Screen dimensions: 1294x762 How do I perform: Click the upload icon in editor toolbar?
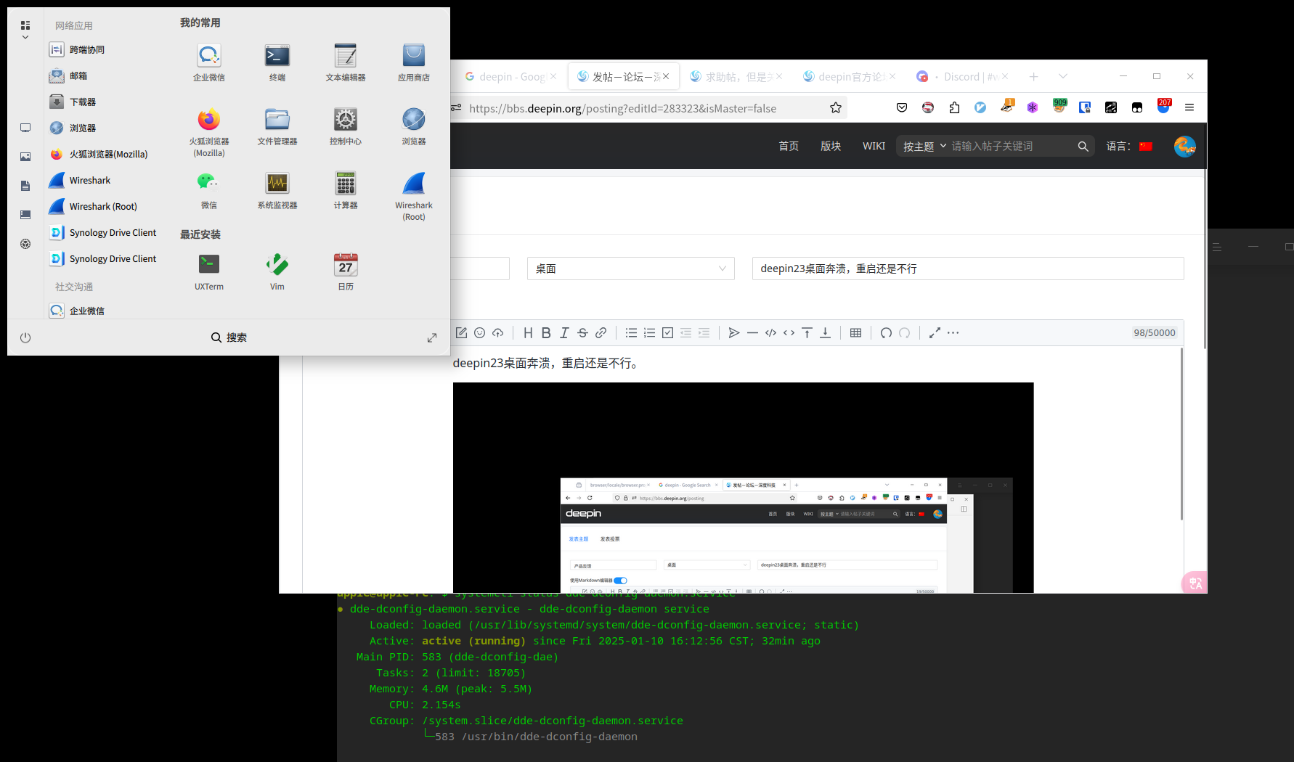(x=497, y=332)
